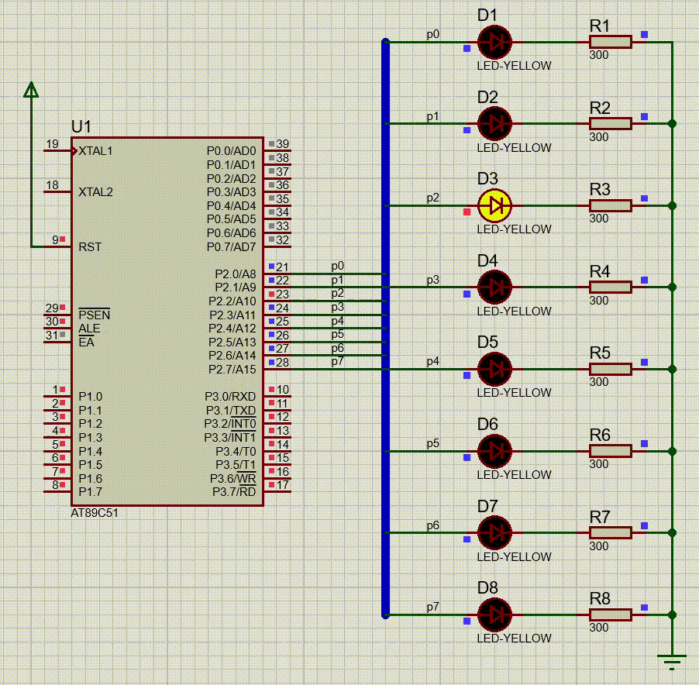Click the D6 reference label
This screenshot has height=685, width=699.
click(x=487, y=425)
